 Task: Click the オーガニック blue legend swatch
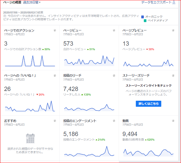(143, 17)
